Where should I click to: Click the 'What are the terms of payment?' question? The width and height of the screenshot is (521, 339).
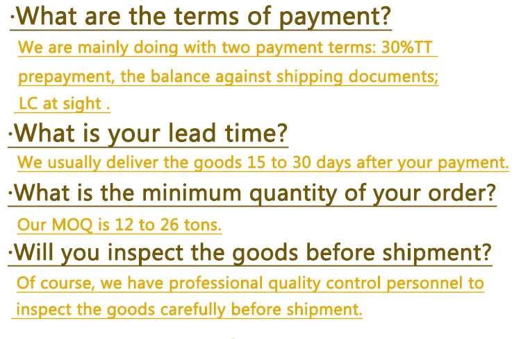tap(201, 16)
